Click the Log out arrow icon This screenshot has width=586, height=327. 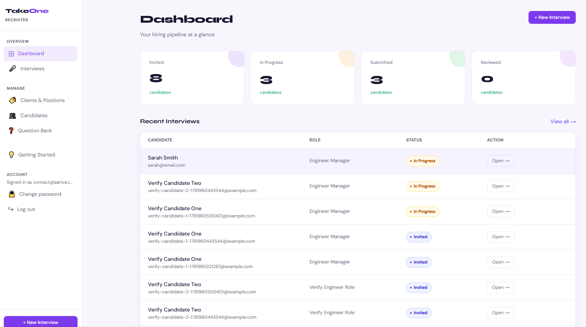(x=11, y=209)
